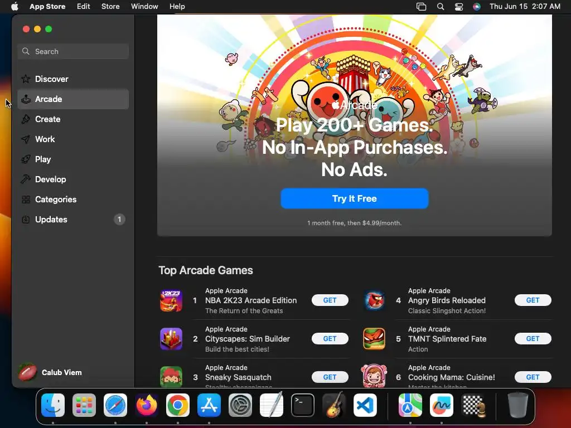This screenshot has height=428, width=571.
Task: Select the Create paintbrush icon in sidebar
Action: [x=26, y=119]
